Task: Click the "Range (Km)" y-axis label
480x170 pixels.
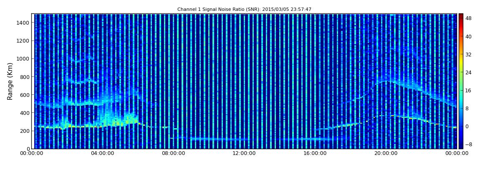Action: 10,81
